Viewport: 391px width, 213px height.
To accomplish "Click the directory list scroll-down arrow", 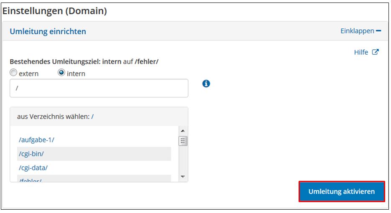I will click(x=183, y=177).
